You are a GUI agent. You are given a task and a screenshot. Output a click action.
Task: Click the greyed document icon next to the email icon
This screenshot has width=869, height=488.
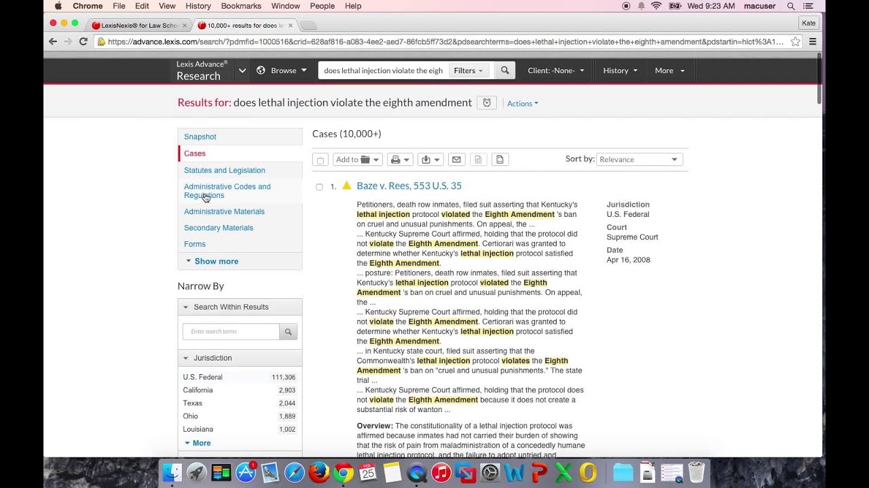point(478,159)
